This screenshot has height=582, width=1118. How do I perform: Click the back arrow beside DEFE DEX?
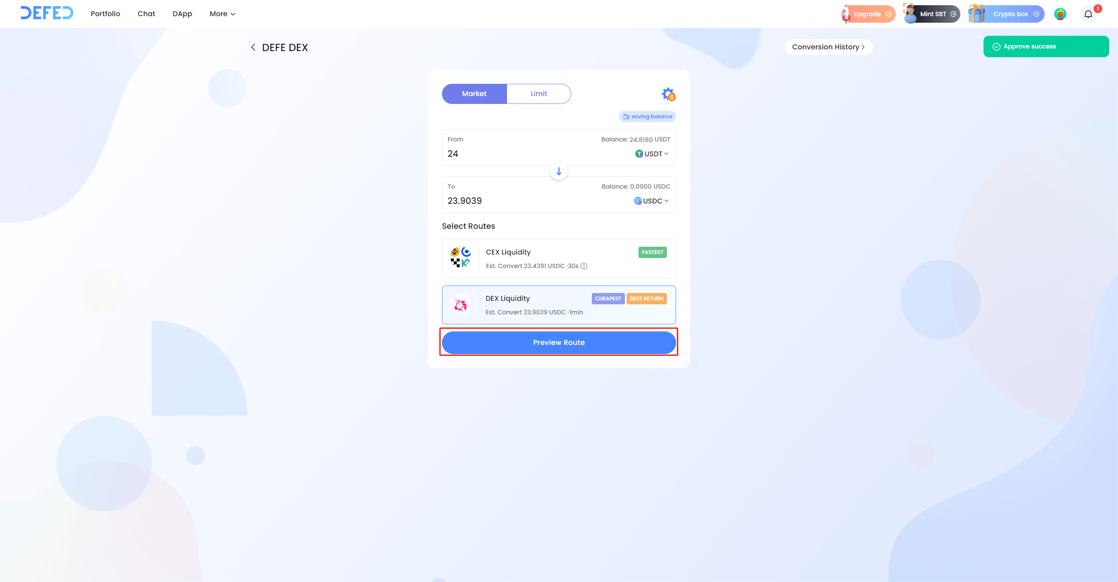tap(253, 47)
